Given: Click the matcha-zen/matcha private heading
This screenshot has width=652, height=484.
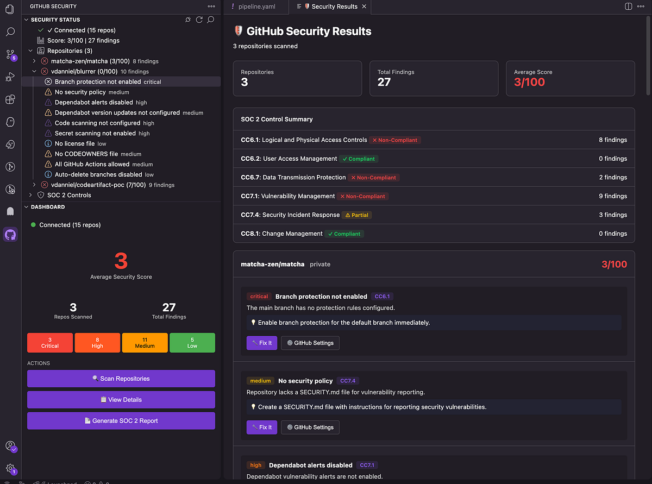Looking at the screenshot, I should click(x=286, y=265).
